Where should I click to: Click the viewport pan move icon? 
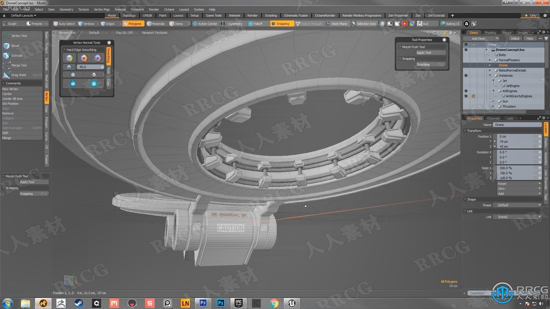429,33
